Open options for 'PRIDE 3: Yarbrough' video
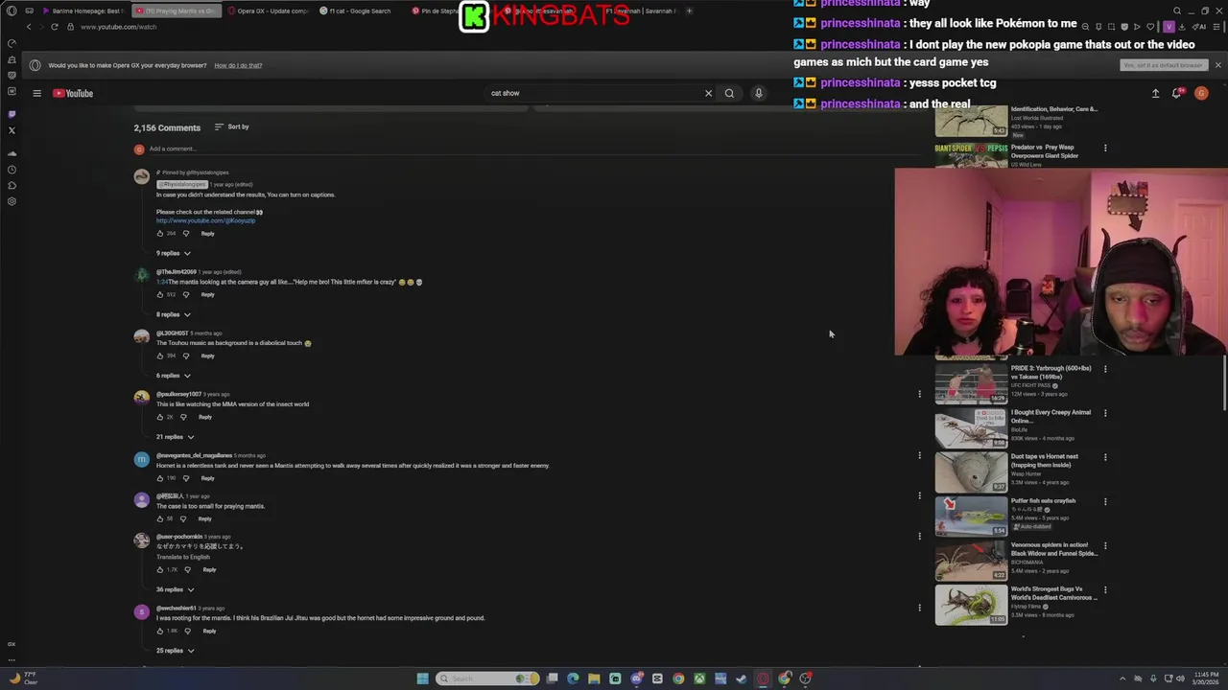This screenshot has height=690, width=1228. [1105, 369]
